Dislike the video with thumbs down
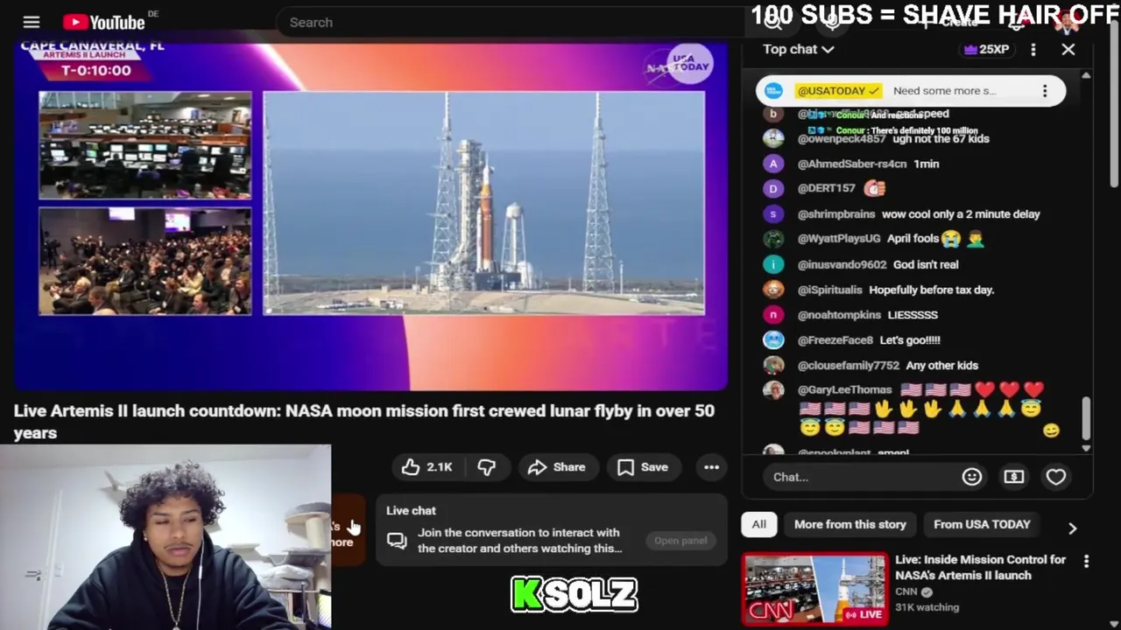Screen dimensions: 1121x630 click(x=487, y=467)
